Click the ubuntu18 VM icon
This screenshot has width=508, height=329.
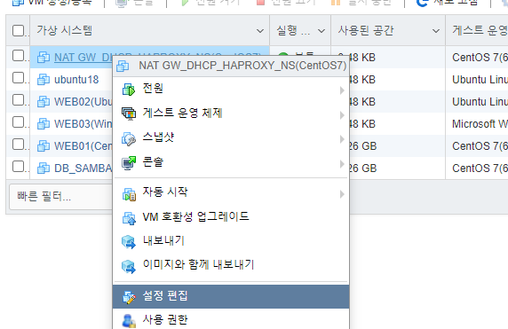[x=44, y=80]
